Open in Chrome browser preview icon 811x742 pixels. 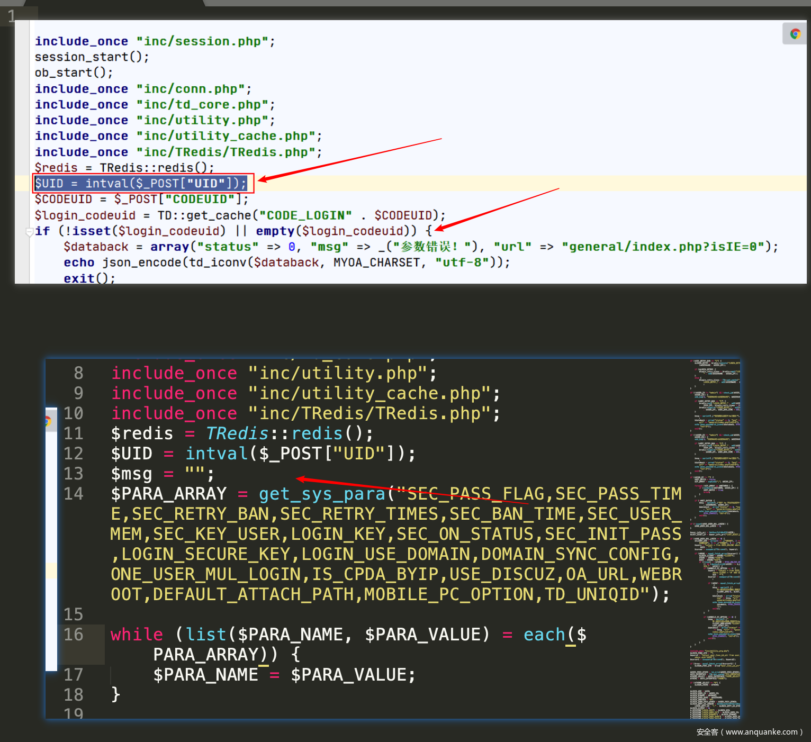[795, 34]
